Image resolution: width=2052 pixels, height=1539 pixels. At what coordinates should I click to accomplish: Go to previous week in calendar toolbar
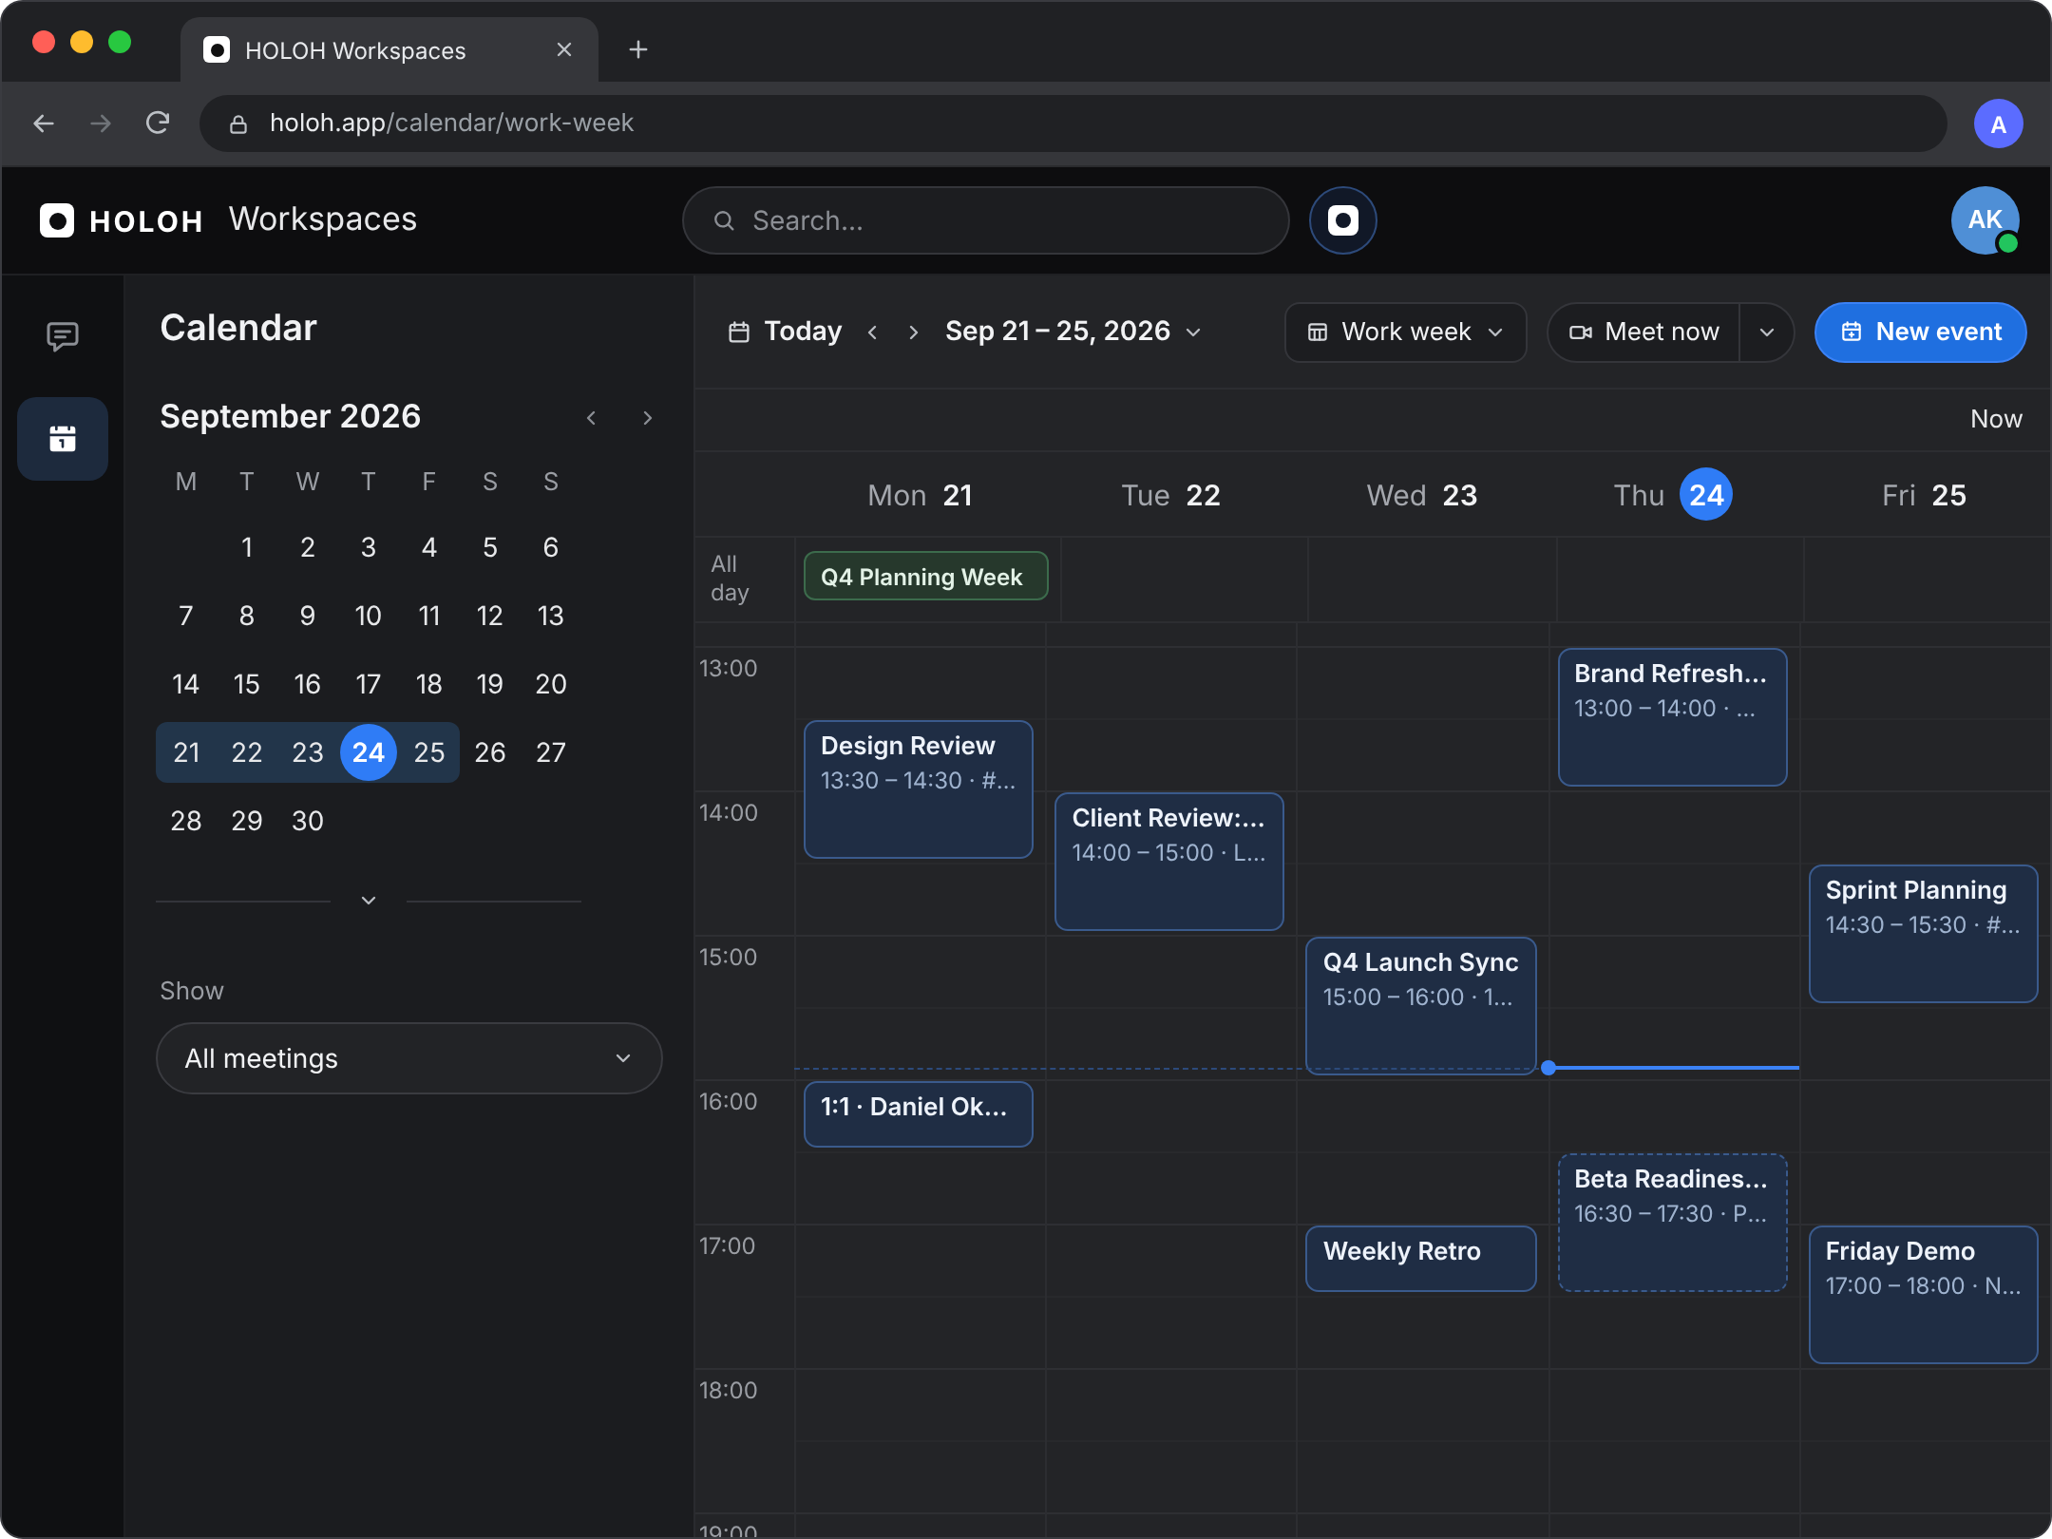click(872, 332)
